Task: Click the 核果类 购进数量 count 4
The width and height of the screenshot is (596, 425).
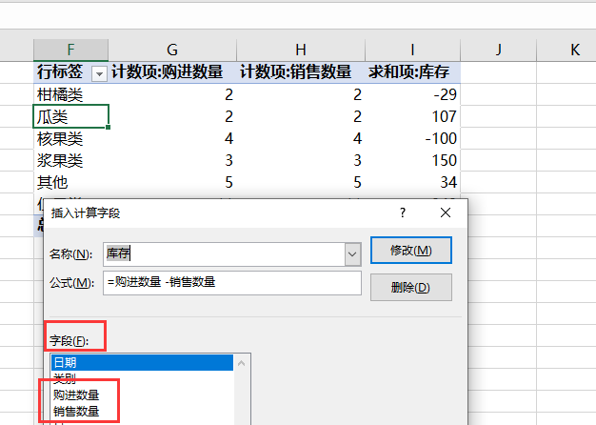Action: pos(172,138)
